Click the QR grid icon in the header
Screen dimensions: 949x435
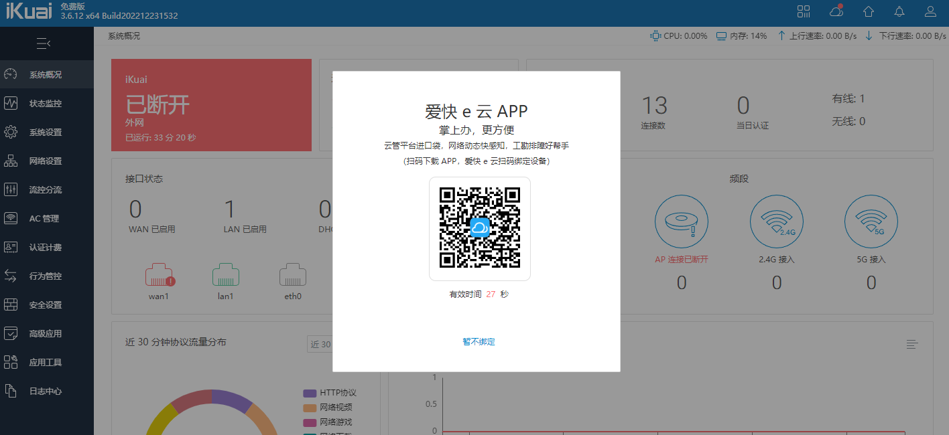(804, 11)
